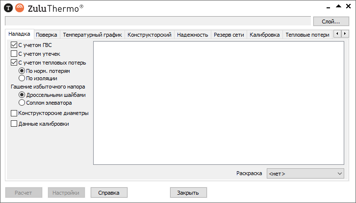Enable 'С учетом утечек' checkbox
The width and height of the screenshot is (356, 203).
pyautogui.click(x=14, y=54)
